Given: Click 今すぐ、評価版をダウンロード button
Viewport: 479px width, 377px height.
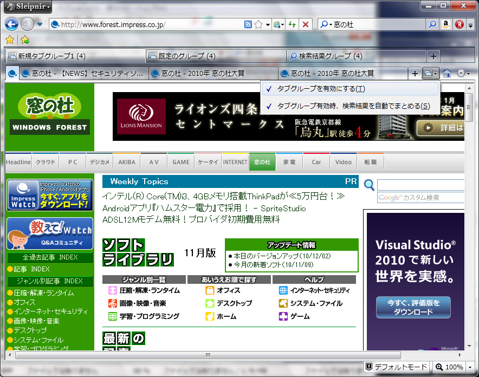Looking at the screenshot, I should click(x=413, y=307).
